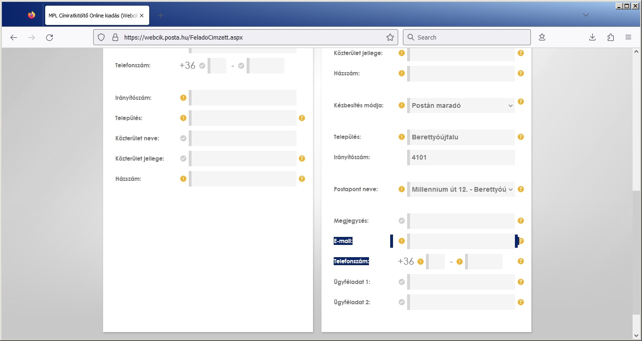Open a new browser tab
This screenshot has width=642, height=341.
(160, 15)
